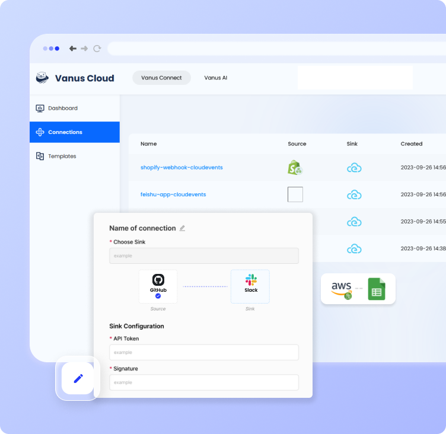The height and width of the screenshot is (434, 446).
Task: Click the Connections plug icon
Action: click(40, 132)
